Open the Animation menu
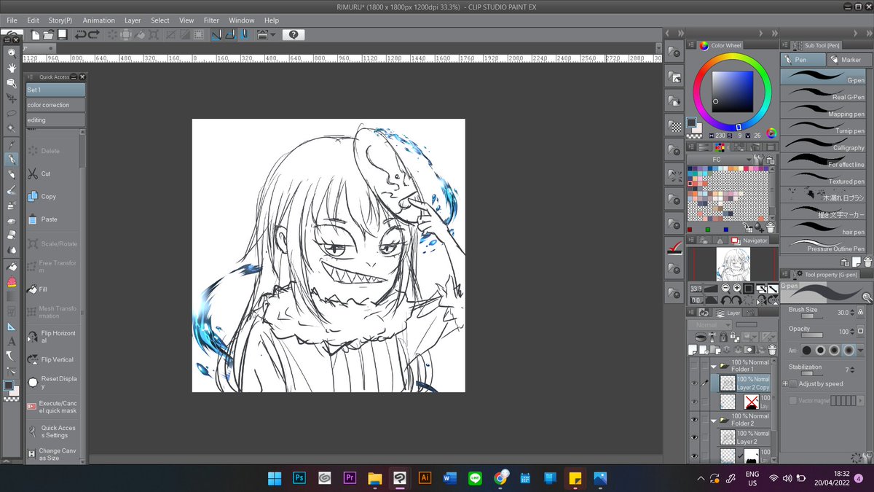The height and width of the screenshot is (492, 874). coord(98,20)
